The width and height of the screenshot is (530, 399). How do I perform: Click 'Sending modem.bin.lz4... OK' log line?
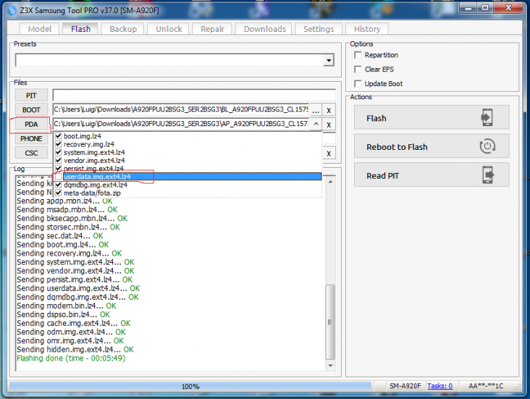[x=67, y=306]
